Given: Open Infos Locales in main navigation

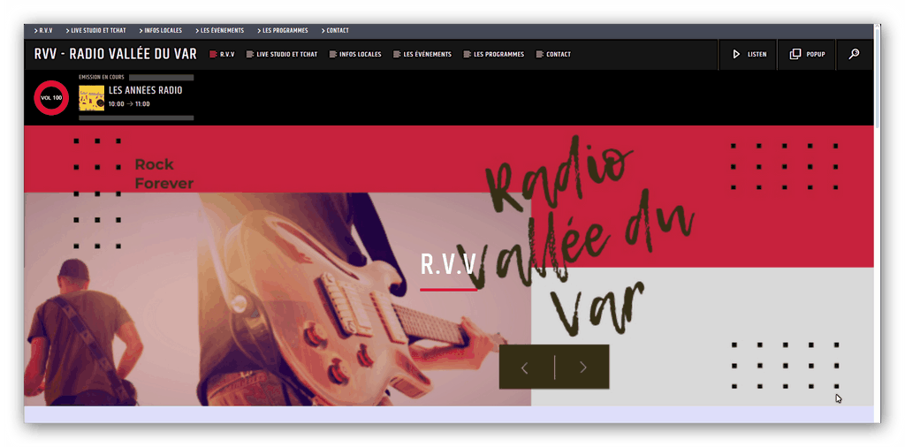Looking at the screenshot, I should (355, 54).
